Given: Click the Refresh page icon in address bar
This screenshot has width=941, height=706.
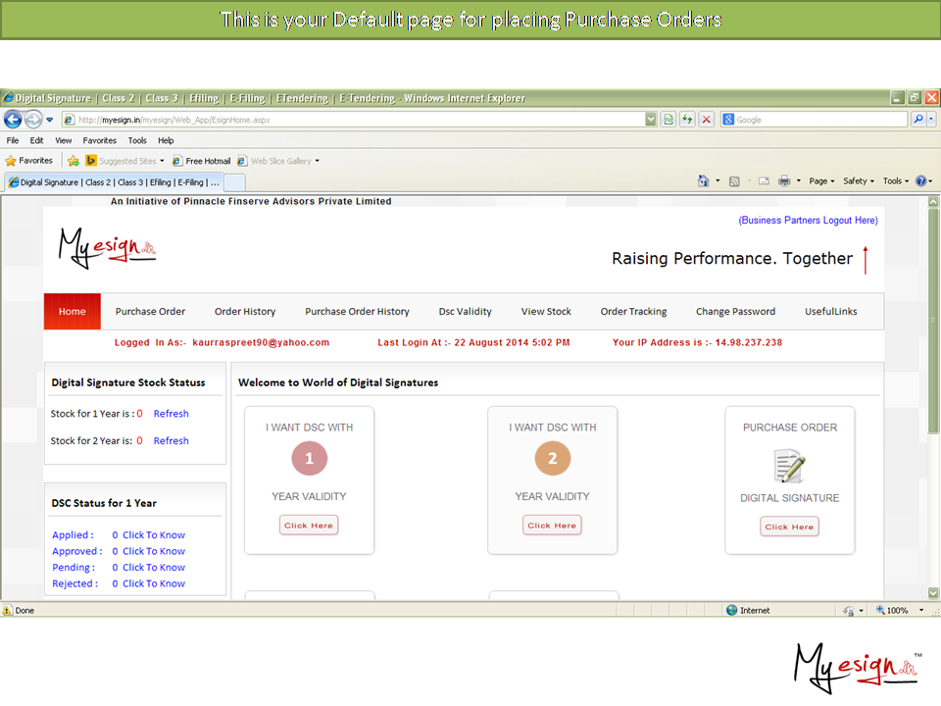Looking at the screenshot, I should click(x=687, y=120).
